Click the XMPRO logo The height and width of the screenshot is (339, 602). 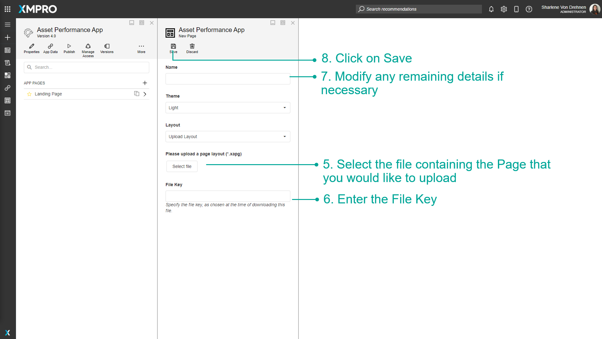click(37, 9)
